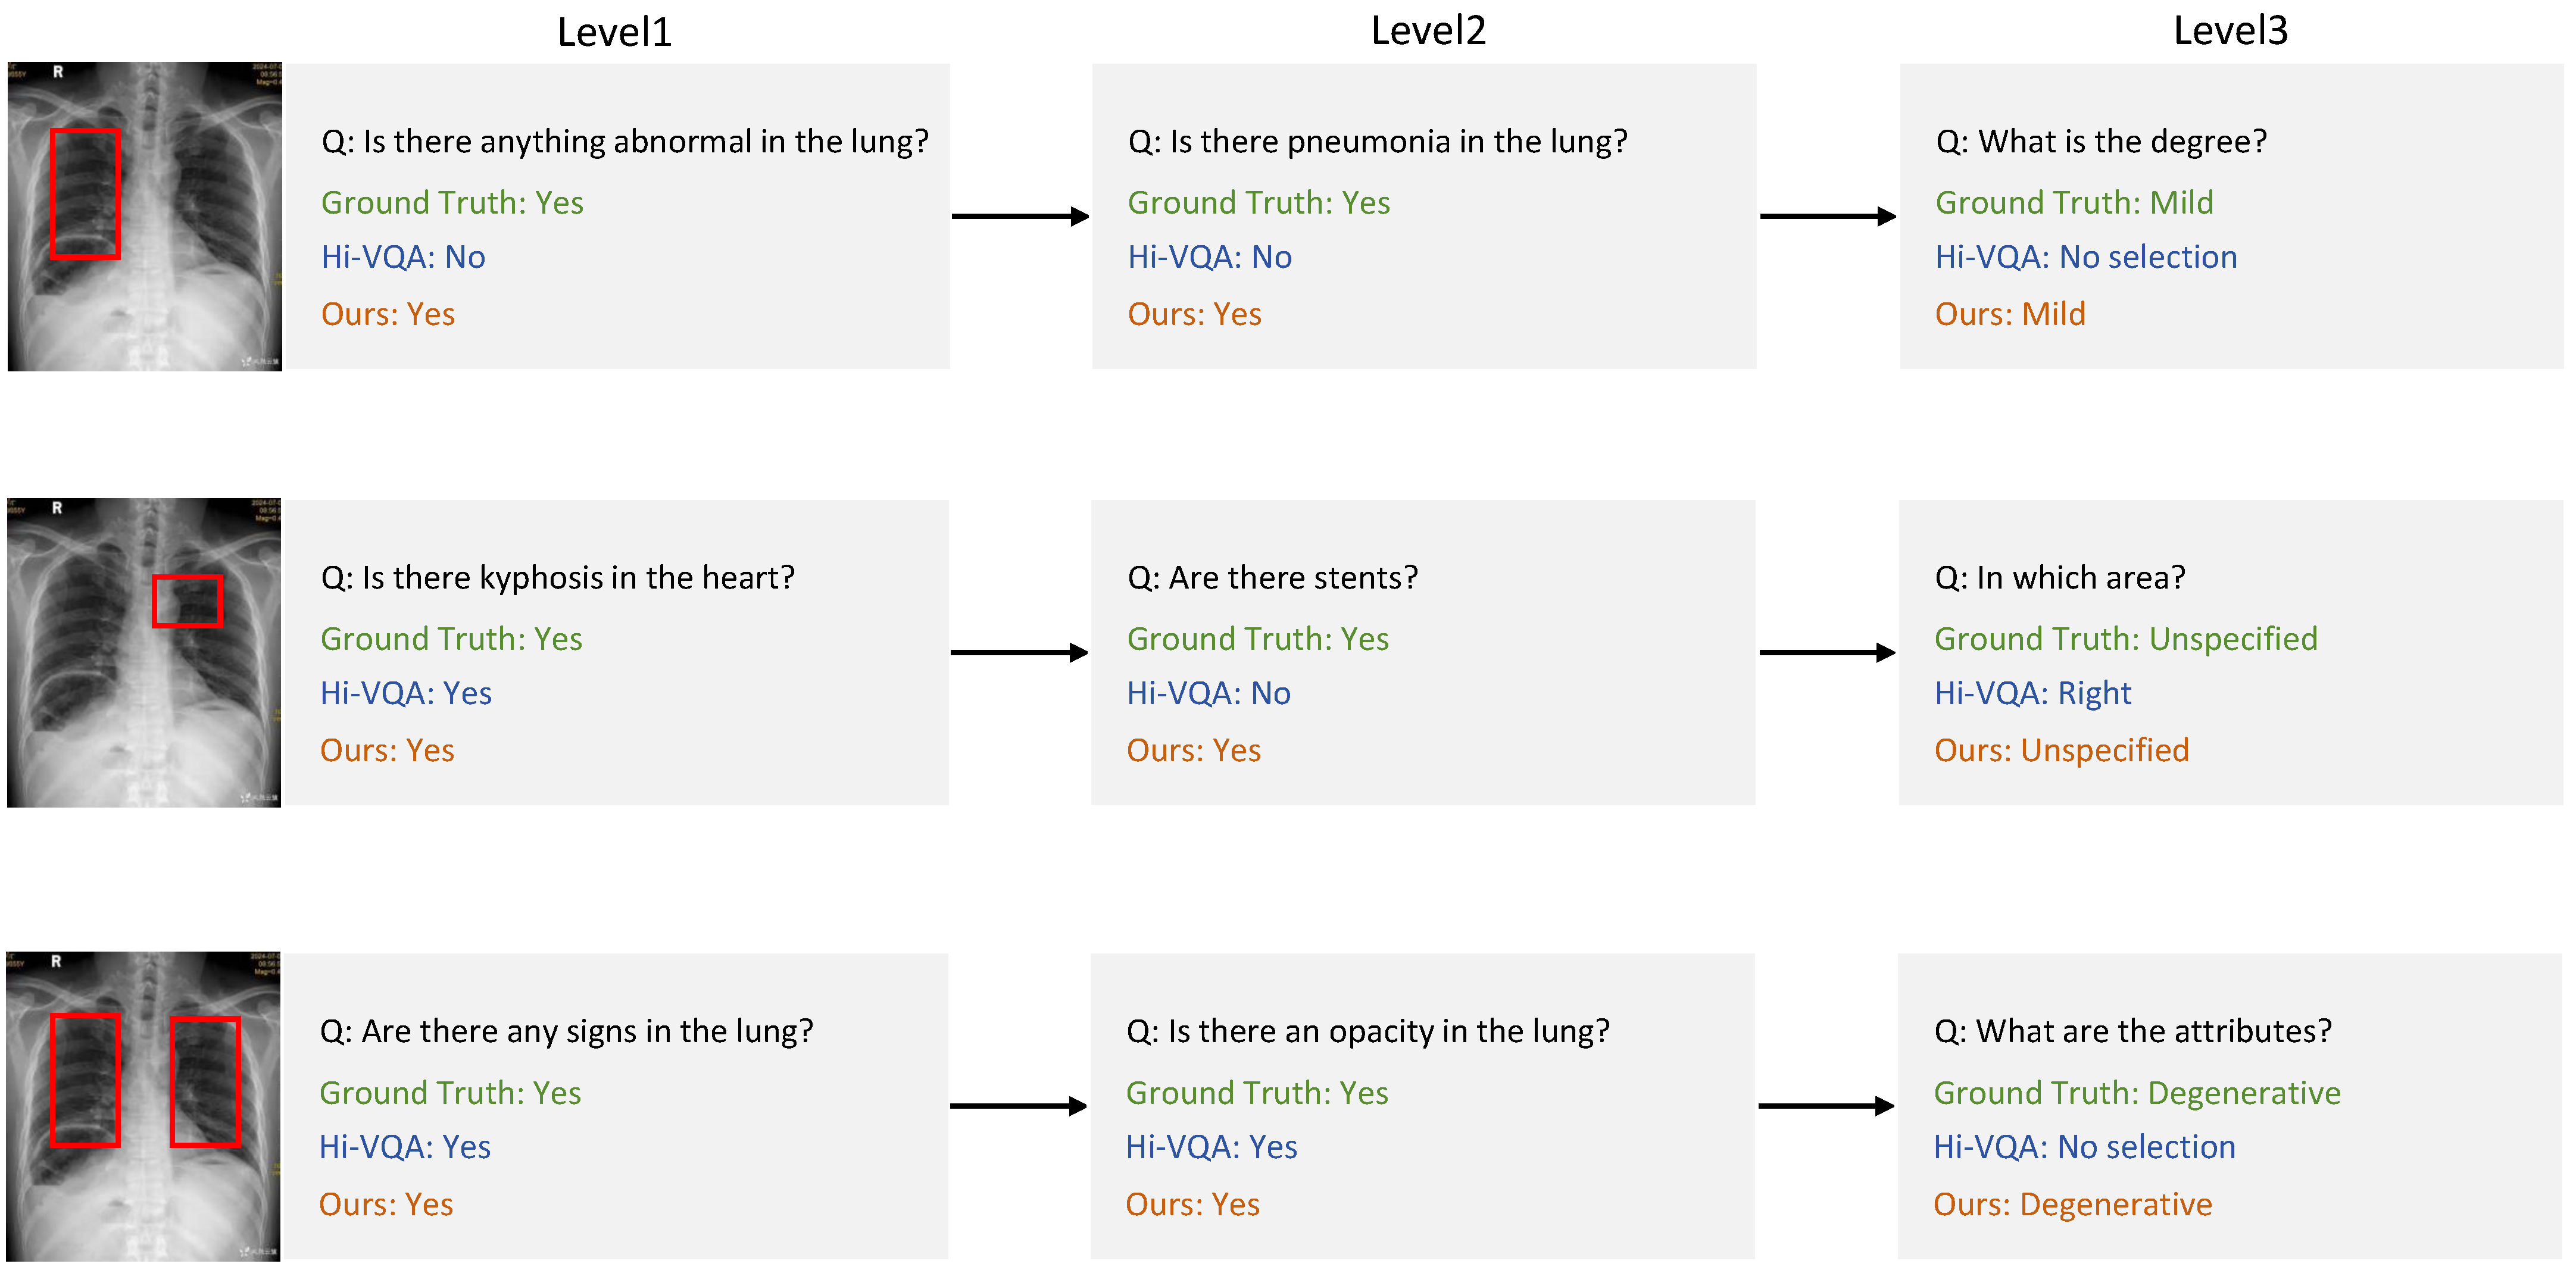
Task: Click the arrow after the lung abnormality question
Action: pyautogui.click(x=1019, y=216)
